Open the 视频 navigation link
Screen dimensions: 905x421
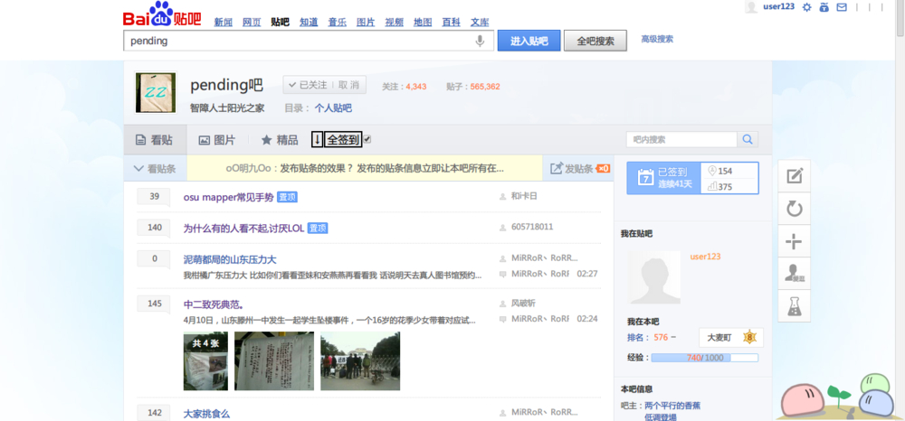tap(395, 23)
